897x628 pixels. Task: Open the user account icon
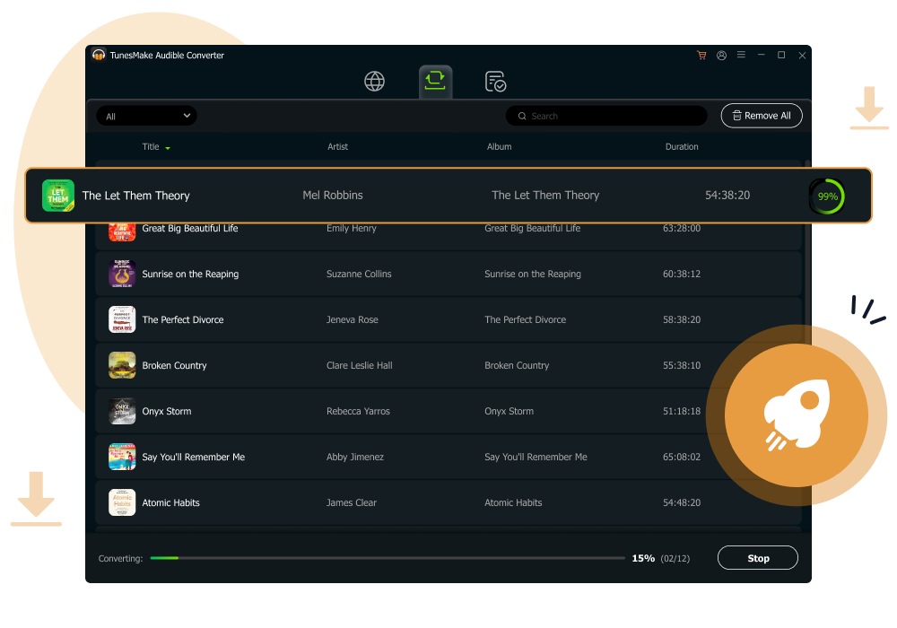pyautogui.click(x=721, y=55)
